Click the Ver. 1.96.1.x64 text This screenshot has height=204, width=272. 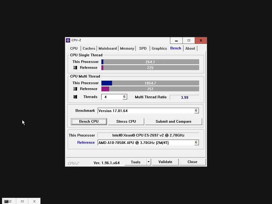(x=107, y=163)
